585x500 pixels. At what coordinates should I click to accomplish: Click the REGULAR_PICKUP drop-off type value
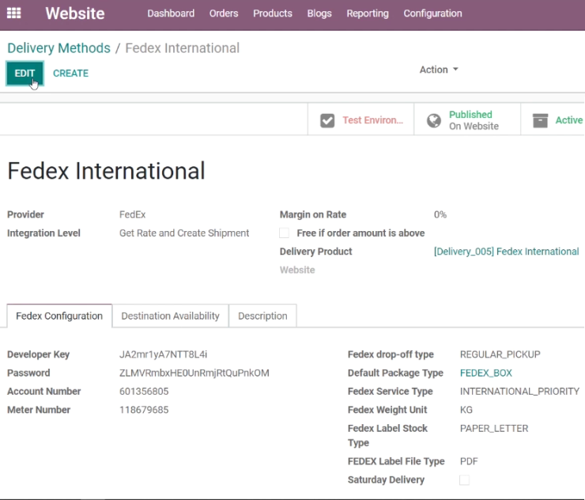500,354
